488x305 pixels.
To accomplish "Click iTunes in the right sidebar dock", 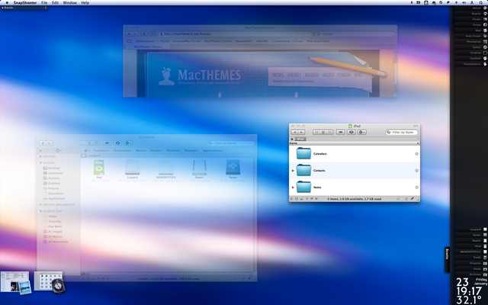I will point(471,25).
